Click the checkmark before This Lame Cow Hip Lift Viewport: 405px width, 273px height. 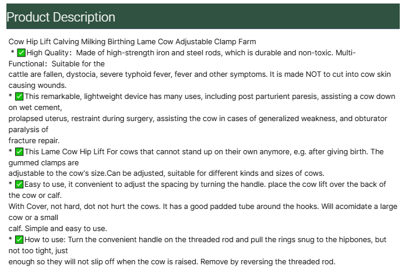pyautogui.click(x=19, y=152)
